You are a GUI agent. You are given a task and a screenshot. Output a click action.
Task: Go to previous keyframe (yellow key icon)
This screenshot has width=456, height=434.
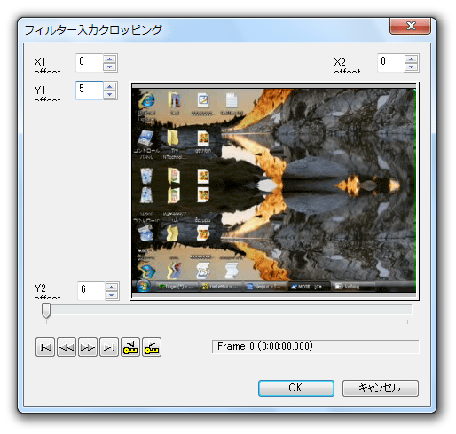[x=130, y=347]
